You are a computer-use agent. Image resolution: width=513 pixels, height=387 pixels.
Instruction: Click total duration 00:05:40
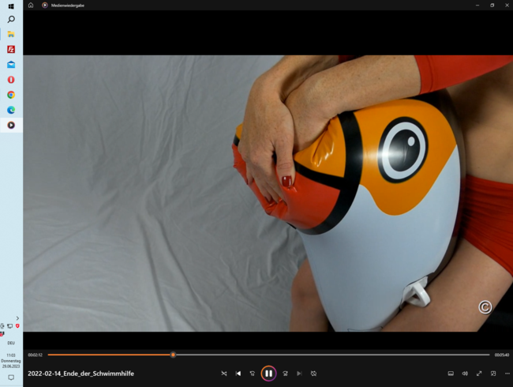tap(502, 355)
